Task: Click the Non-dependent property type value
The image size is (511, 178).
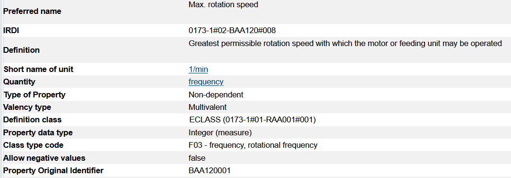Action: [216, 95]
